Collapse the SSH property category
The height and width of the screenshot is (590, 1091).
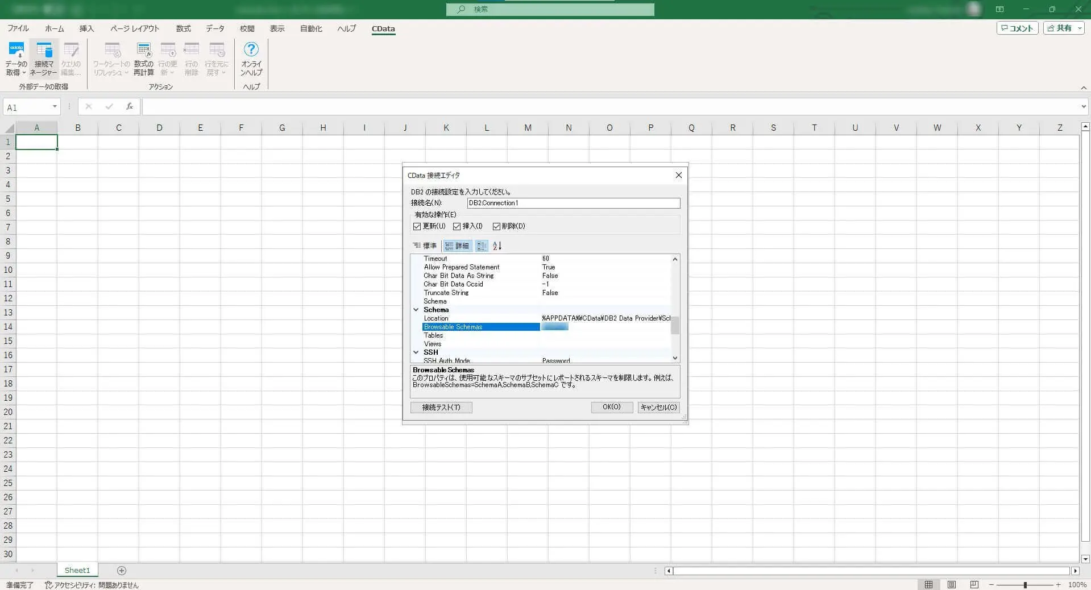(x=416, y=352)
